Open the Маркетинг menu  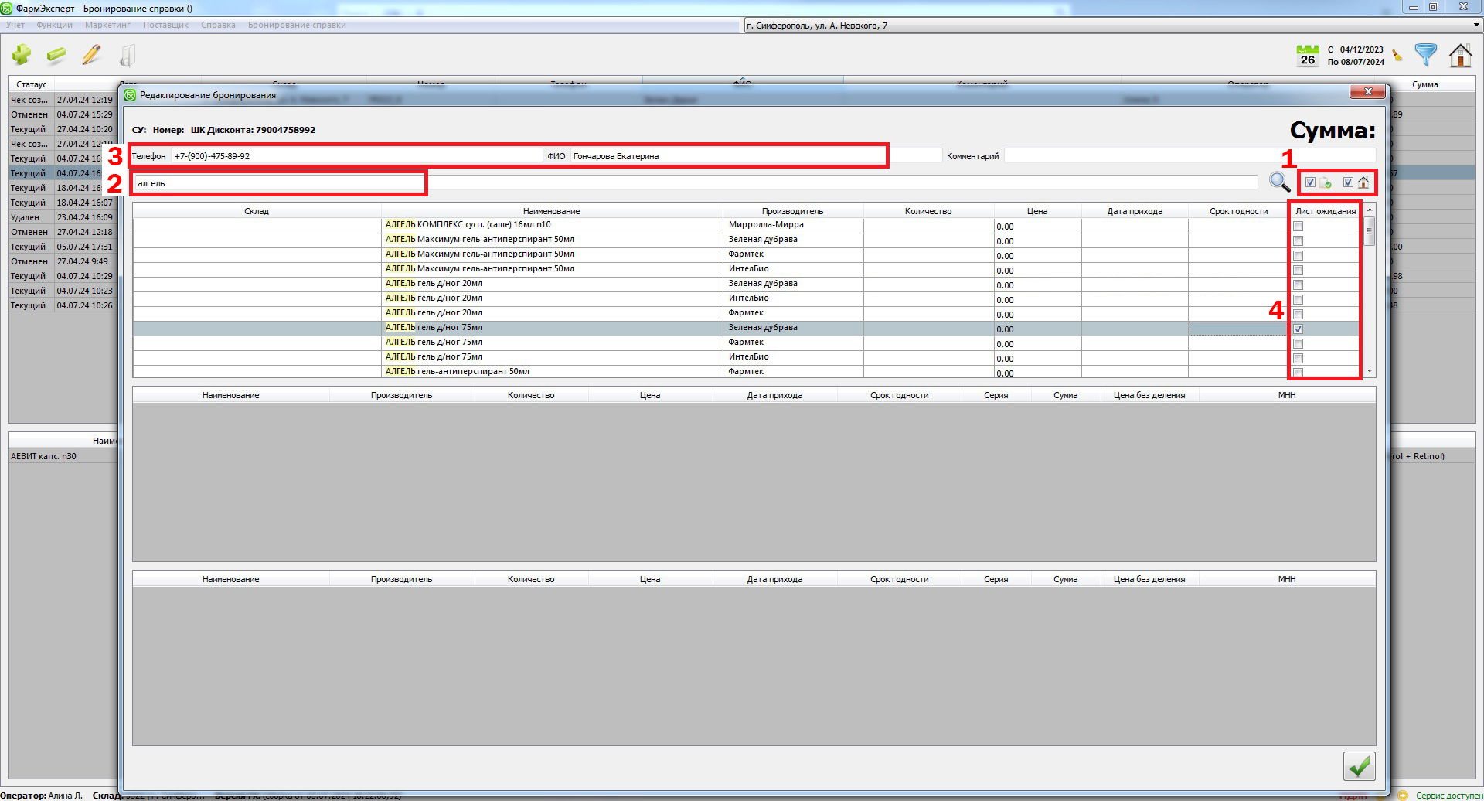[x=107, y=25]
